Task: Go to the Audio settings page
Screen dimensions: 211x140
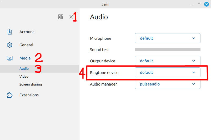Action: 39,69
